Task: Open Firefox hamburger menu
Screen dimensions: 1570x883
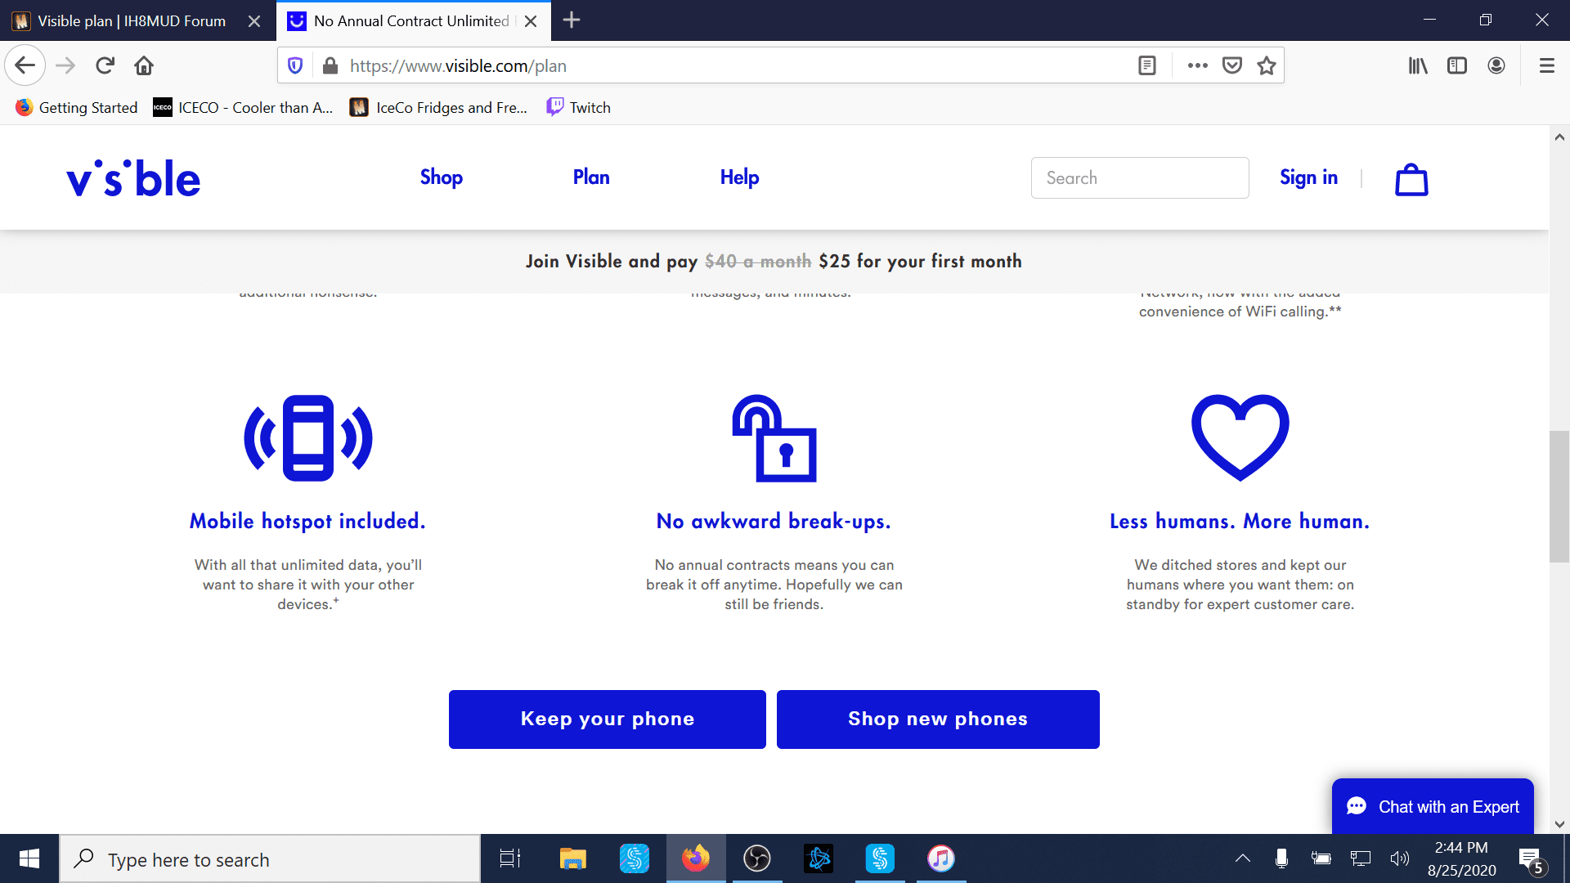Action: point(1547,65)
